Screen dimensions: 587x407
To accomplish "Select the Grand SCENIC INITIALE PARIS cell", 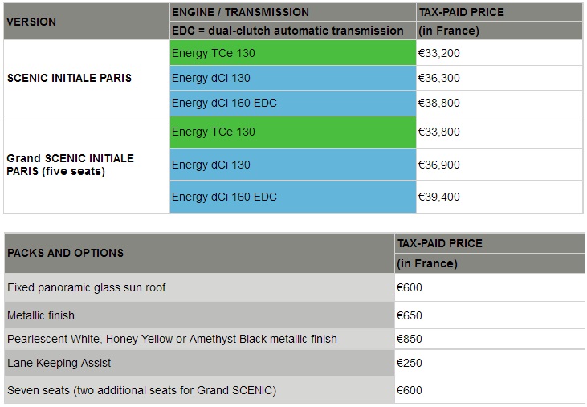I will (70, 165).
